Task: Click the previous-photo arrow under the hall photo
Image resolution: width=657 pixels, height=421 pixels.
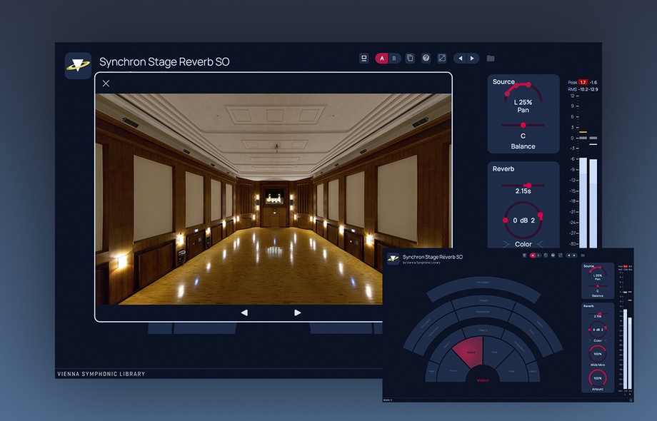Action: (x=244, y=313)
